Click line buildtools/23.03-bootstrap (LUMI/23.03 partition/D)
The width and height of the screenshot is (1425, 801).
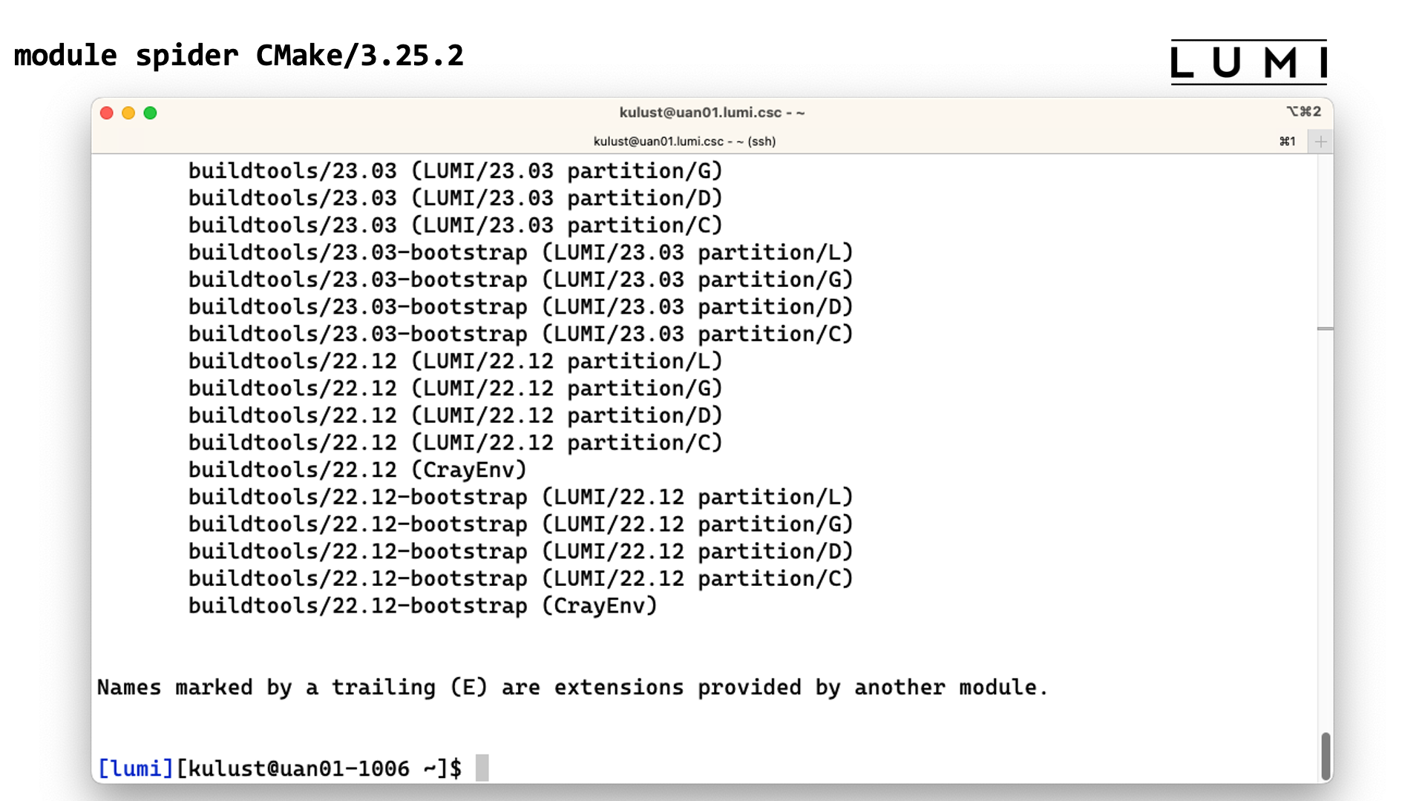tap(520, 307)
